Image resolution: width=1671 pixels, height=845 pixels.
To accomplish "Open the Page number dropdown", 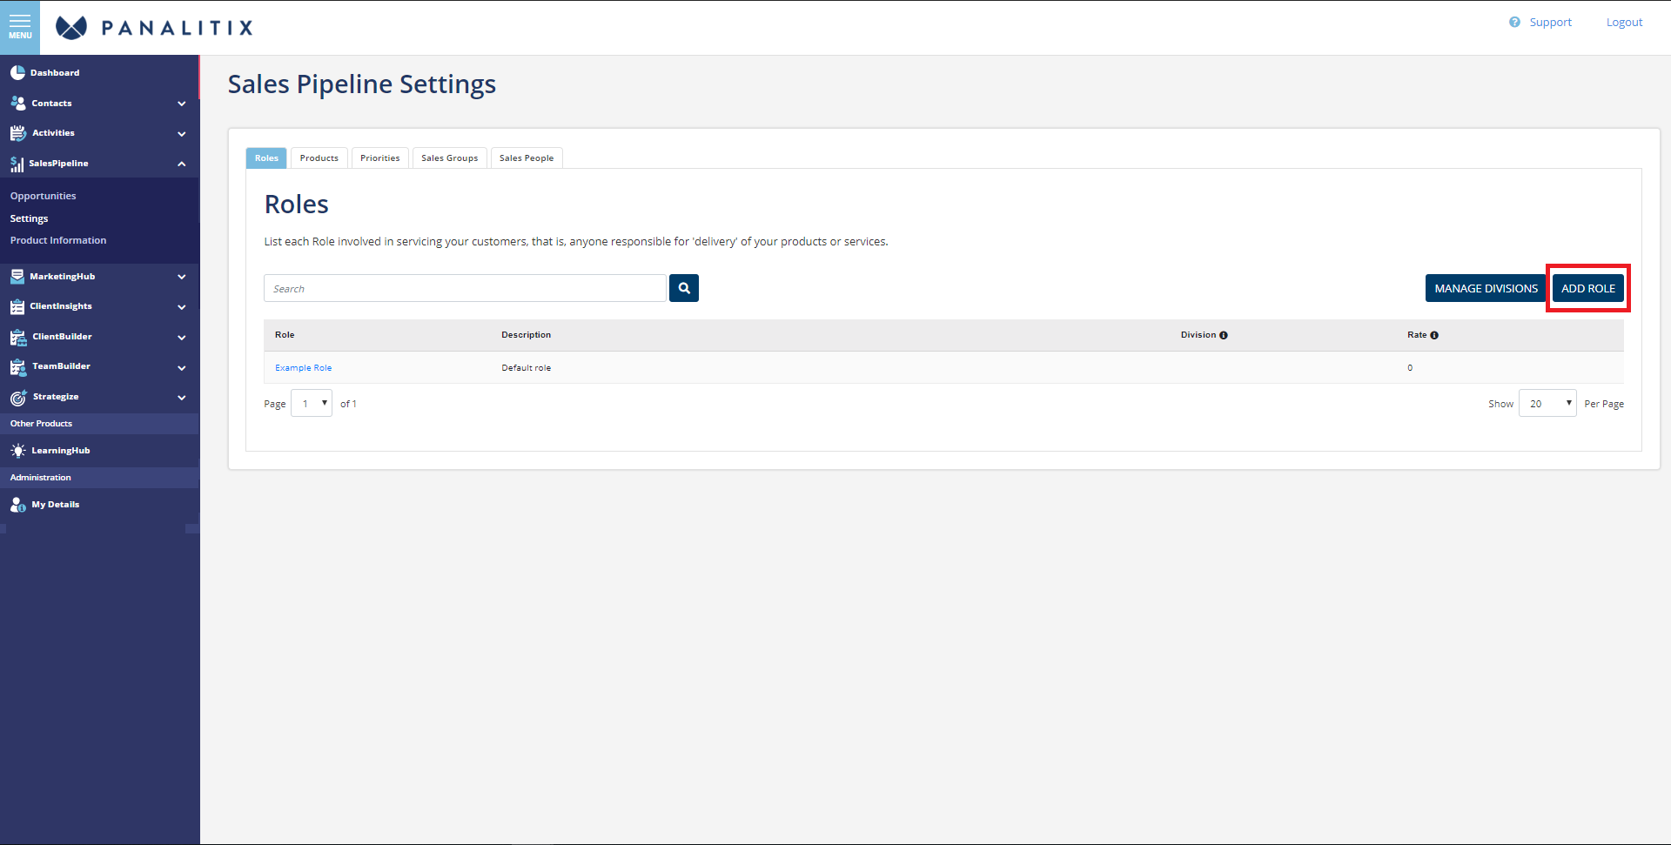I will point(312,404).
